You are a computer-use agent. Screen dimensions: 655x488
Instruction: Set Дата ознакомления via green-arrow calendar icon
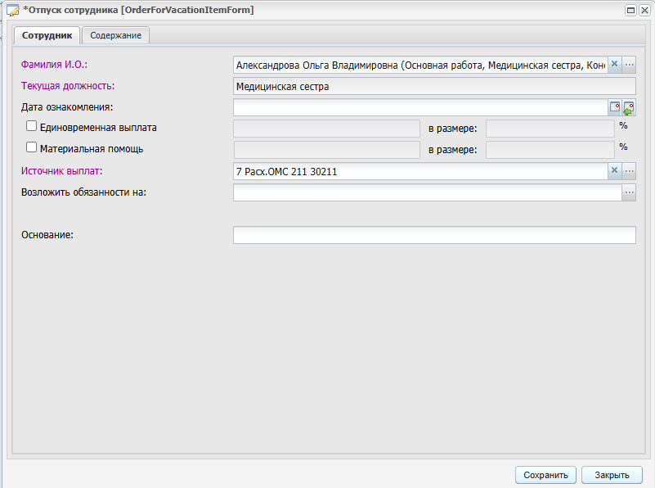(629, 107)
